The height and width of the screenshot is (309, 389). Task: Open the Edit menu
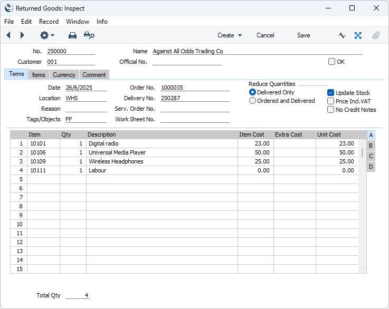(26, 22)
